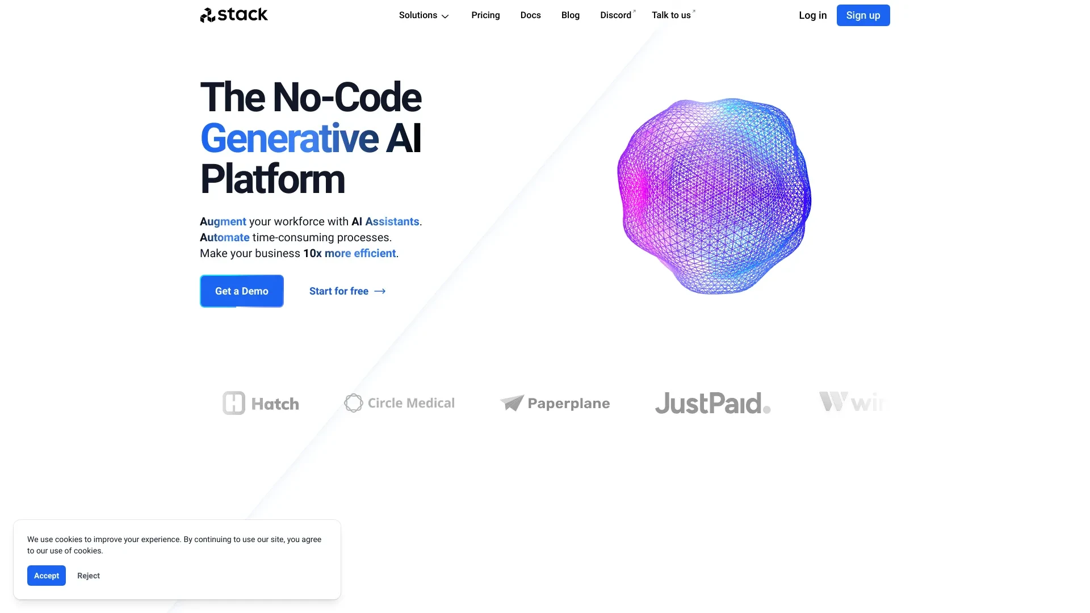This screenshot has width=1090, height=613.
Task: Accept the cookie consent toggle
Action: pos(47,576)
